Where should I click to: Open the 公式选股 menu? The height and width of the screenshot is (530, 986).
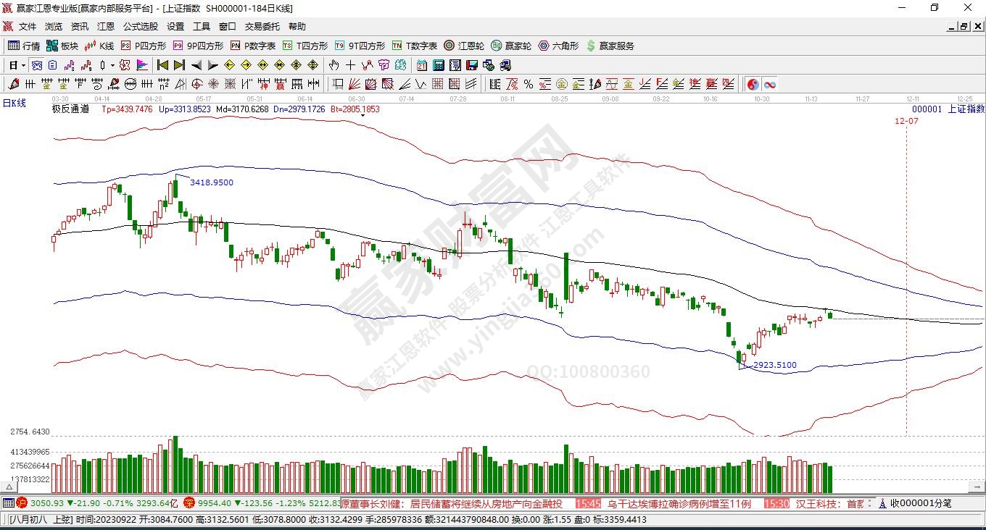click(x=140, y=27)
